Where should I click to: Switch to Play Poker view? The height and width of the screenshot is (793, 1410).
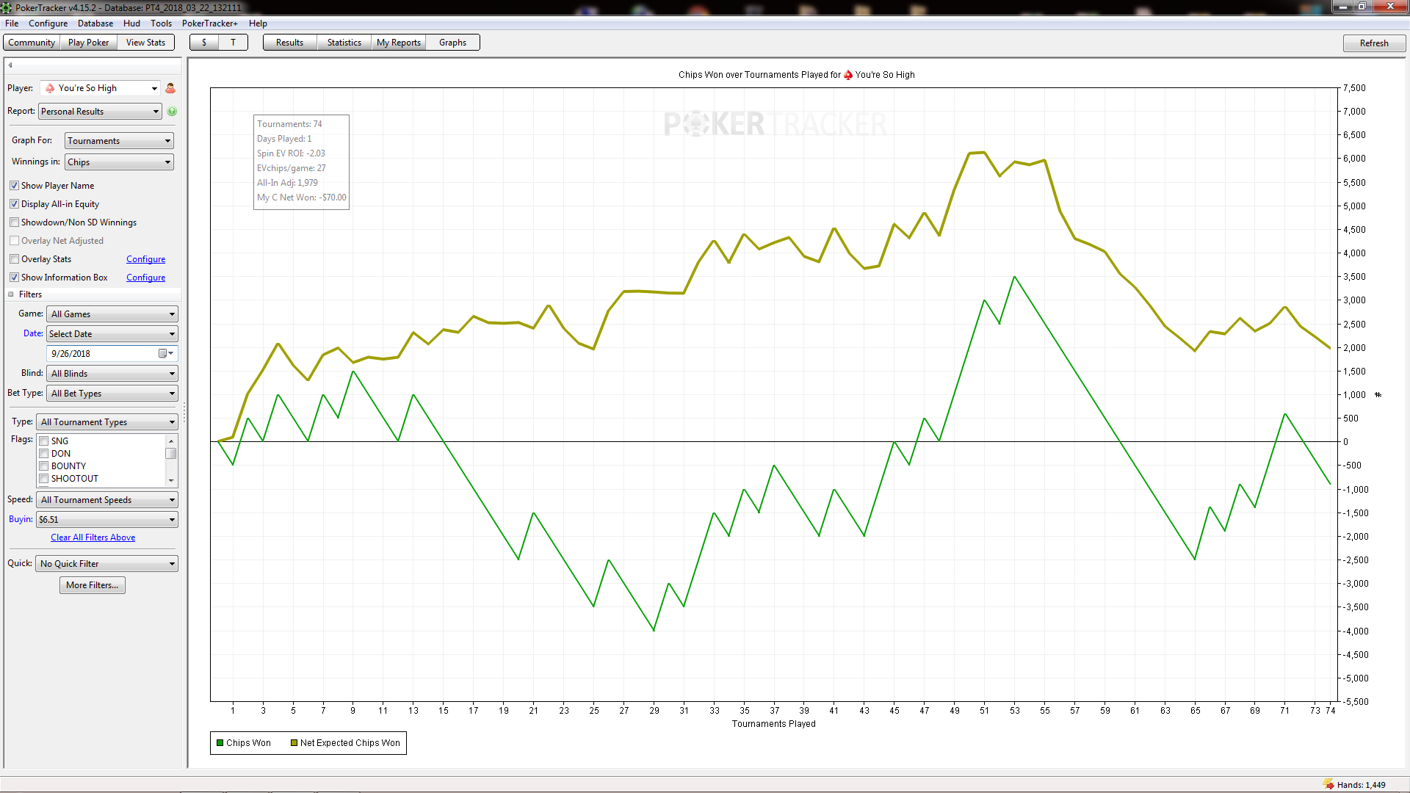[x=89, y=43]
